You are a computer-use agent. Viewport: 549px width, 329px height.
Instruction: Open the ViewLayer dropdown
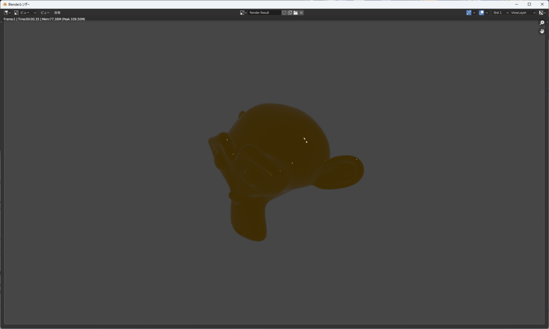pyautogui.click(x=523, y=13)
